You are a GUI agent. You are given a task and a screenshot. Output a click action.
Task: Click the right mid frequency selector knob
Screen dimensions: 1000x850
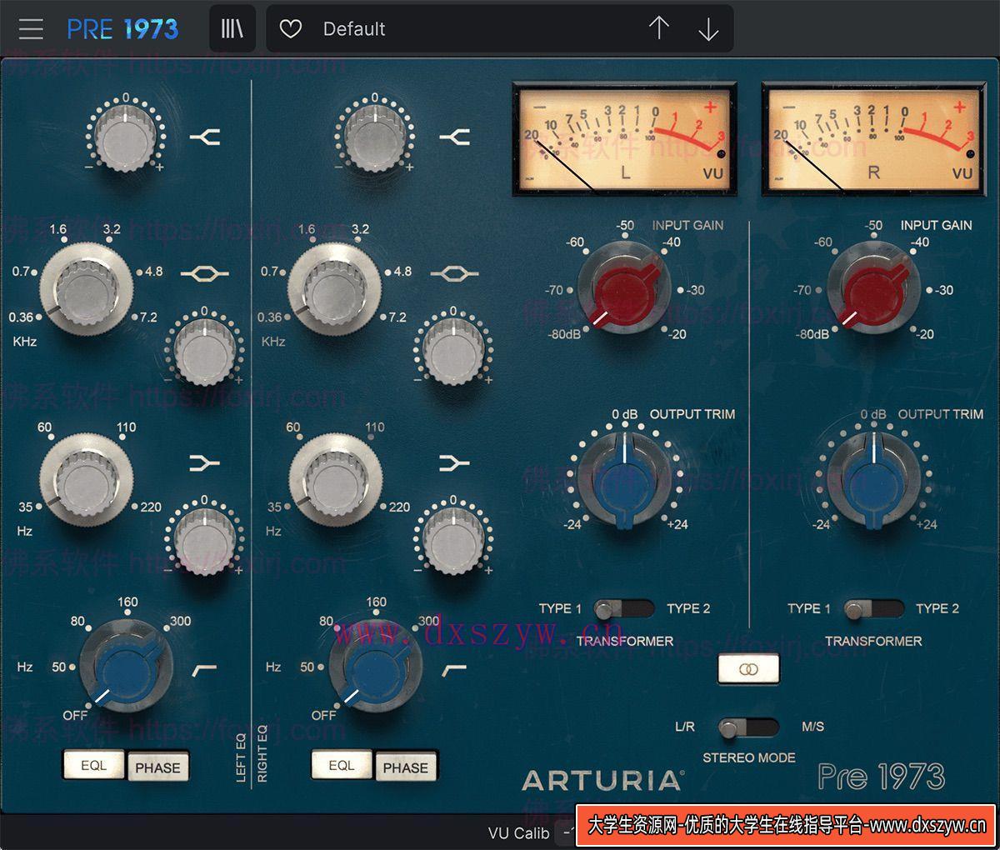coord(334,288)
